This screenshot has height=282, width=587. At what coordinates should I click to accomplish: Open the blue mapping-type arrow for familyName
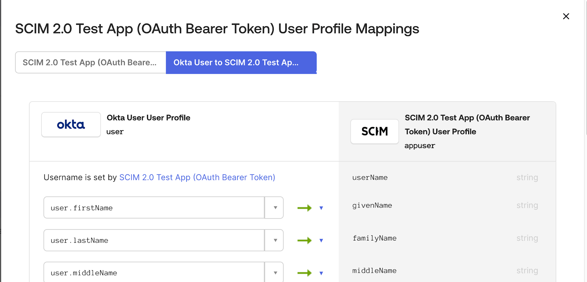[321, 241]
